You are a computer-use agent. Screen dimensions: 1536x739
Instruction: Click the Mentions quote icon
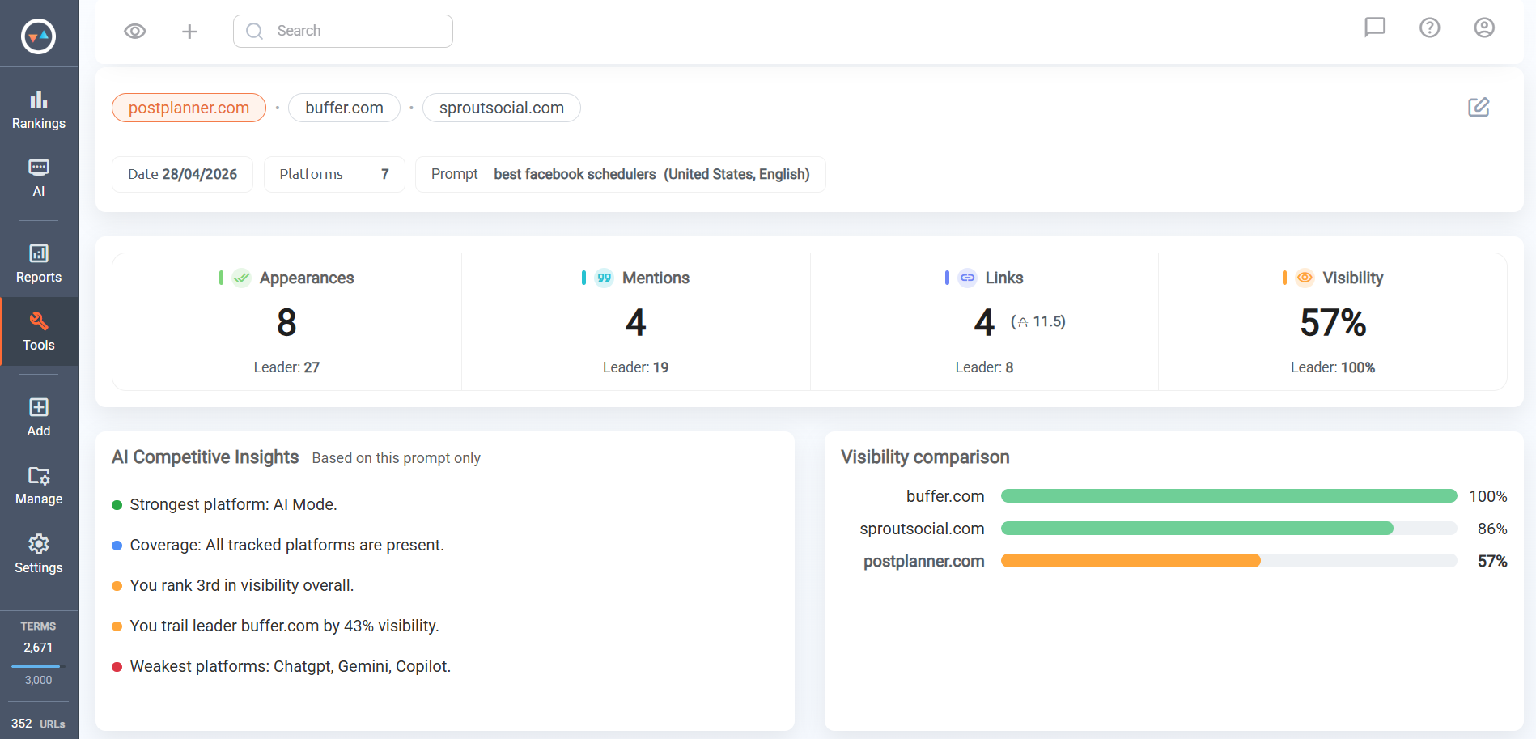(604, 278)
